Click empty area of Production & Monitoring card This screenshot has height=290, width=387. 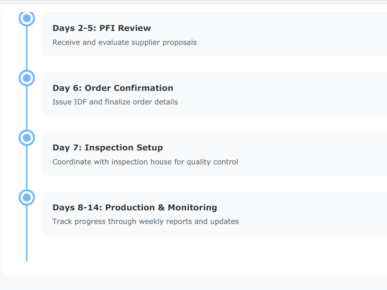[308, 213]
